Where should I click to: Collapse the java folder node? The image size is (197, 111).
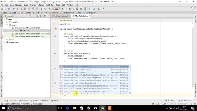7,25
